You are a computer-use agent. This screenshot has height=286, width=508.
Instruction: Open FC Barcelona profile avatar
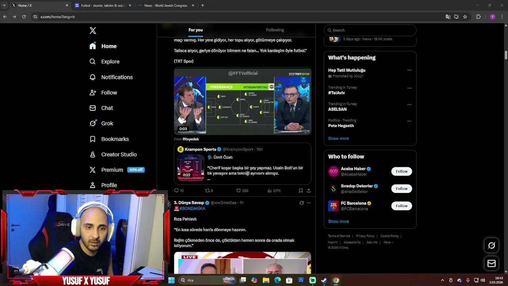click(333, 206)
